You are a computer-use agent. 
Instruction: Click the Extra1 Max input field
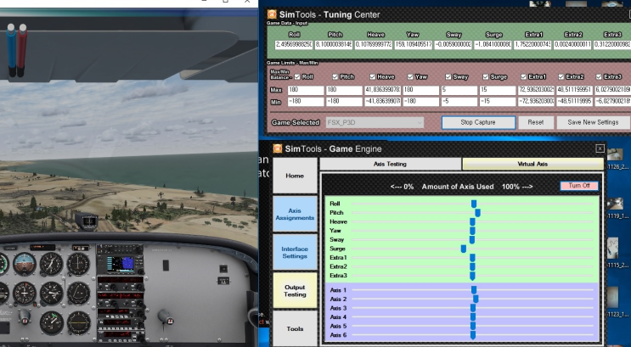click(536, 90)
